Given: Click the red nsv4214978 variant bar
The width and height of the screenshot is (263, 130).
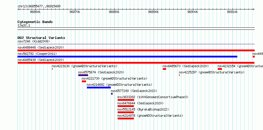Looking at the screenshot, I should click(126, 119).
